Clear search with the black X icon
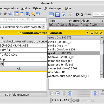Screen dimensions: 104x104 (x=77, y=14)
